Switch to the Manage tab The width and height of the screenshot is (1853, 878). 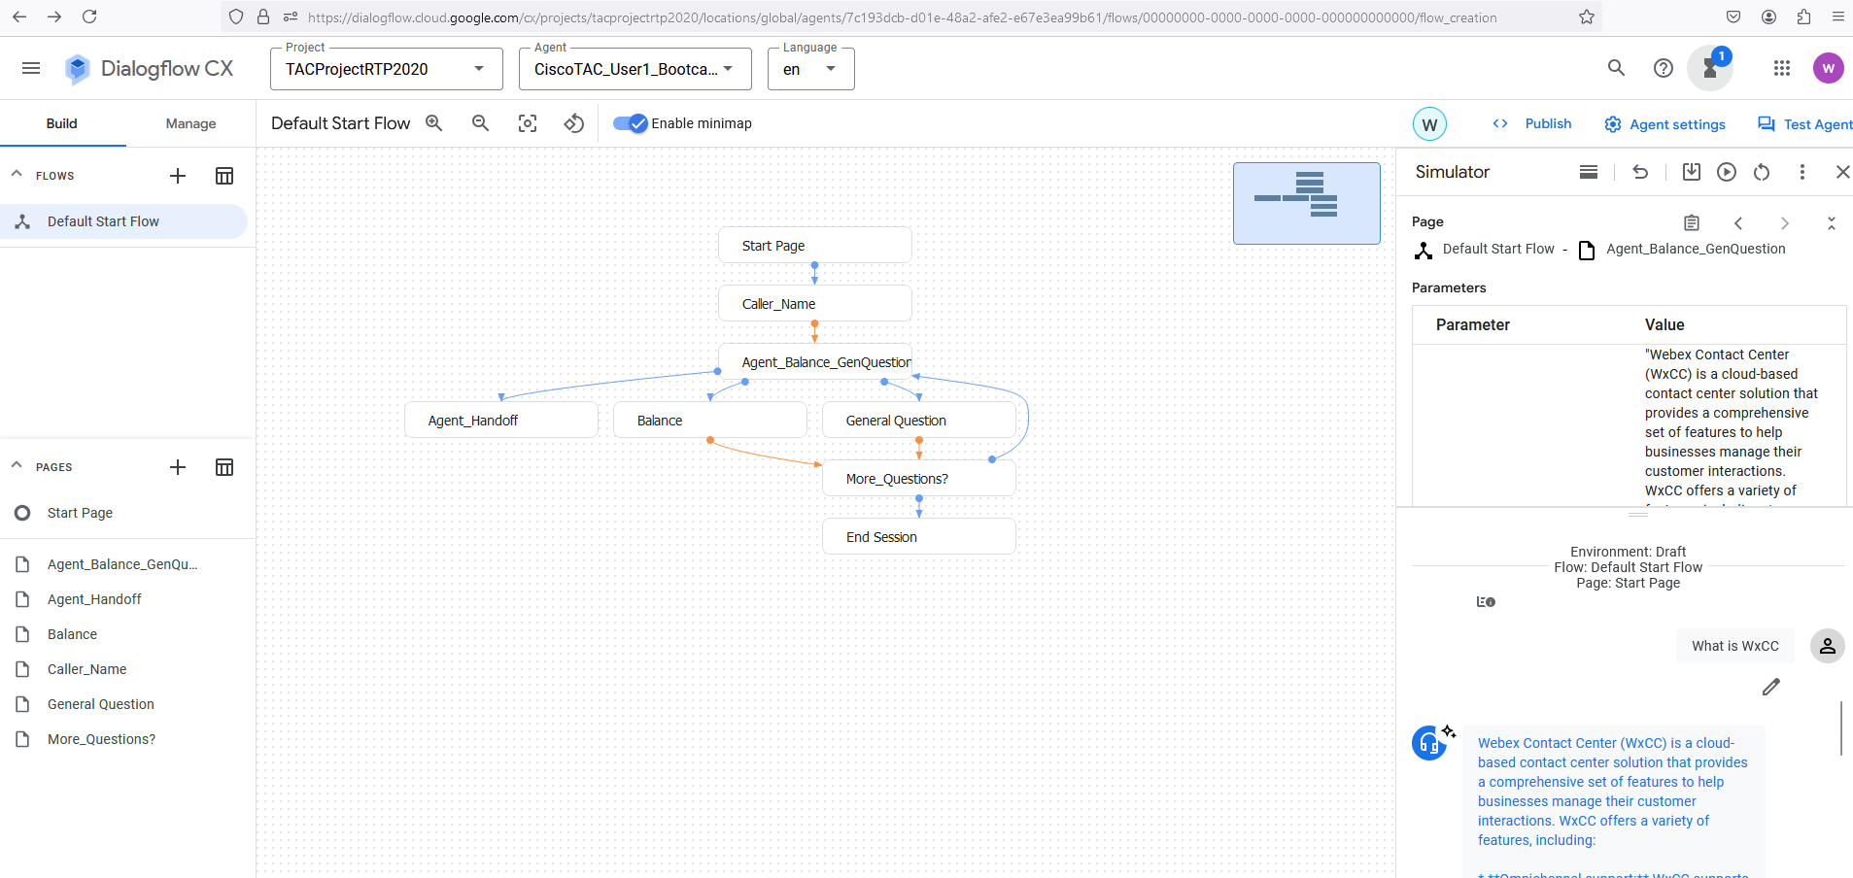(190, 123)
